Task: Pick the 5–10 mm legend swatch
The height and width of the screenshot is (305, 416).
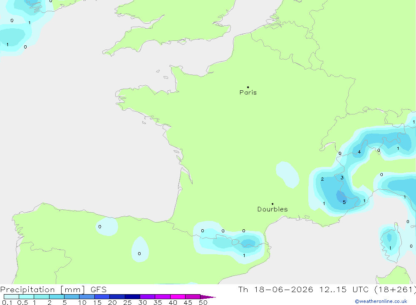Action: pos(72,297)
